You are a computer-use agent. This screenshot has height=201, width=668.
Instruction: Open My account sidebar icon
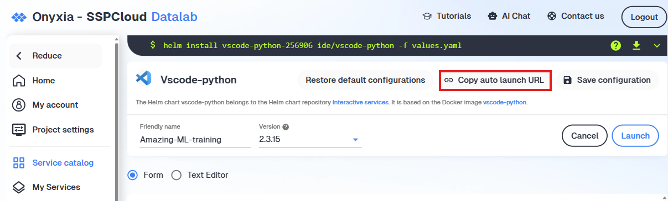tap(19, 105)
